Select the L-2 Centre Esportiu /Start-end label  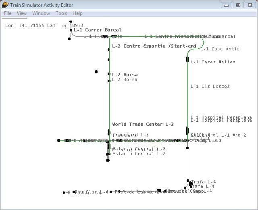[154, 46]
